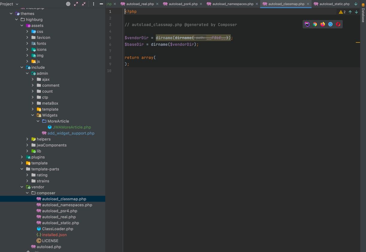Open file in Firefox browser preview

323,25
